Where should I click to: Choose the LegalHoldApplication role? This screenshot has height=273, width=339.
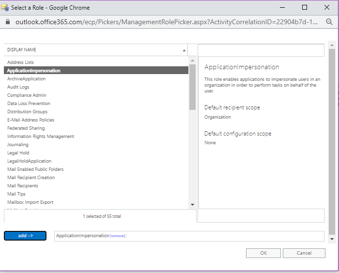(x=96, y=161)
